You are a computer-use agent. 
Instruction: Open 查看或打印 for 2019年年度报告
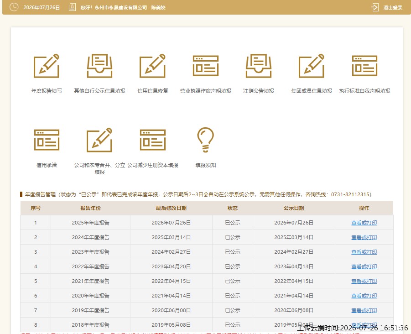[x=364, y=310]
